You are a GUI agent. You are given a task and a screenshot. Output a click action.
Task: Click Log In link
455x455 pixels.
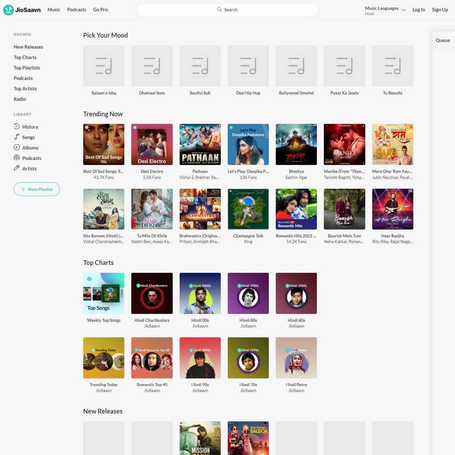[x=419, y=10]
